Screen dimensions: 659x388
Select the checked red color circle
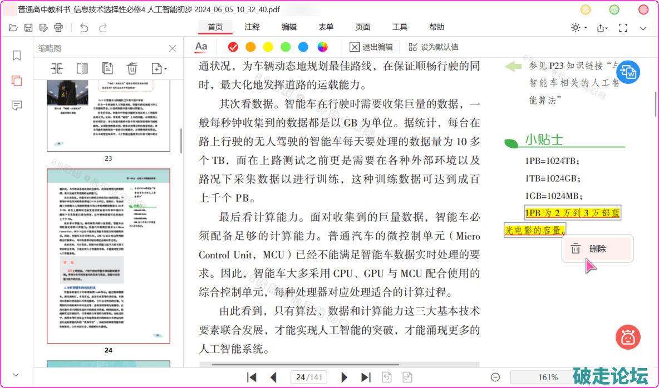[233, 47]
